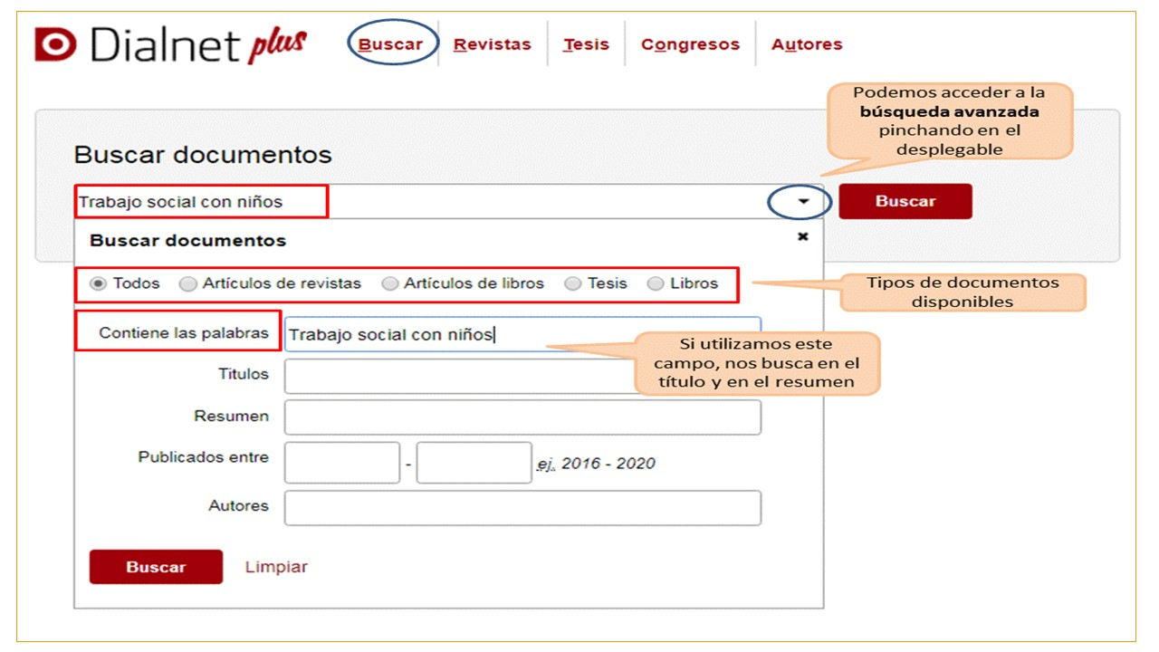Screen dimensions: 1159x652
Task: Select the Tesis document type radio
Action: tap(572, 284)
